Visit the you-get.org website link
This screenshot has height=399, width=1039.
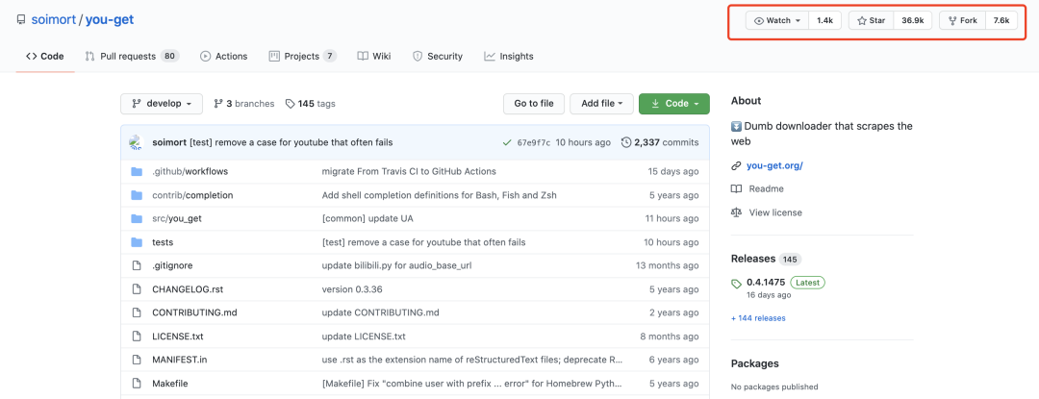point(774,166)
